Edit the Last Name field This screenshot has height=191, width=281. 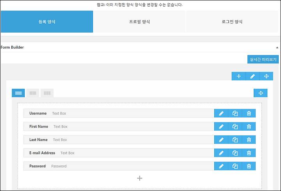pos(221,140)
